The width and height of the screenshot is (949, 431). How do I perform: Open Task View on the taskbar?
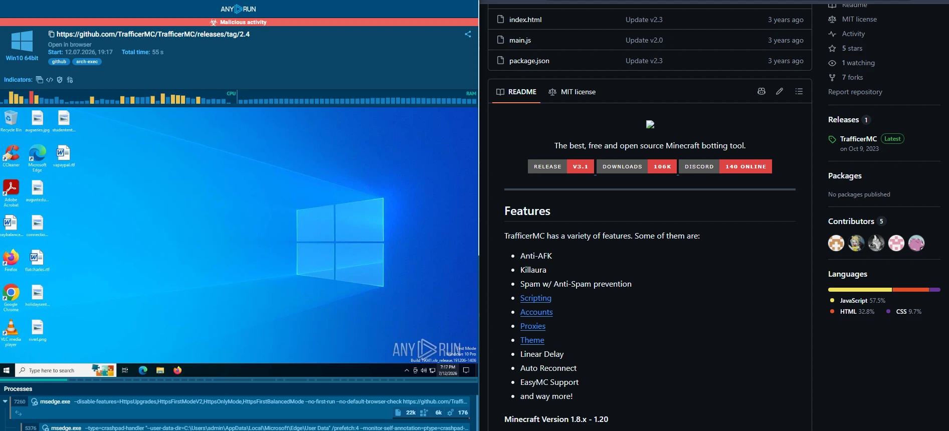[x=125, y=370]
